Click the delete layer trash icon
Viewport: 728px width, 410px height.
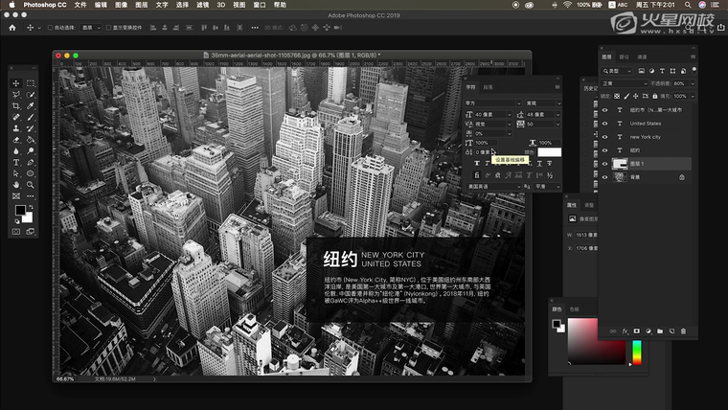[x=684, y=330]
